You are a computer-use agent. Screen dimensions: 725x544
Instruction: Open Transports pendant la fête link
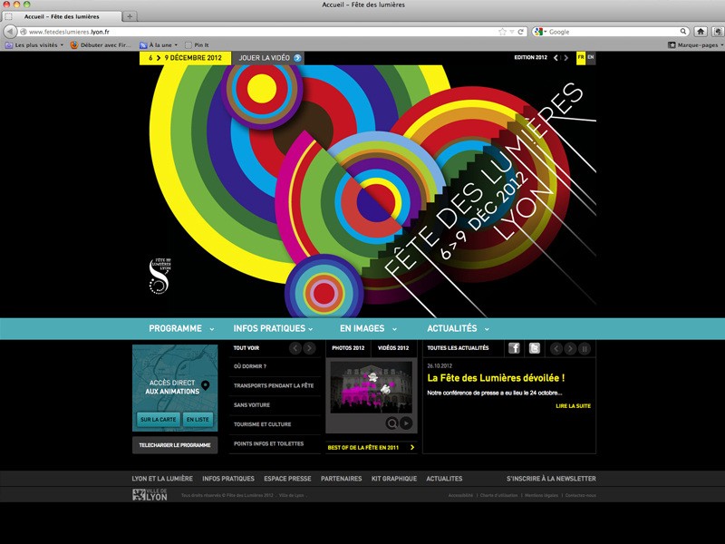click(274, 385)
